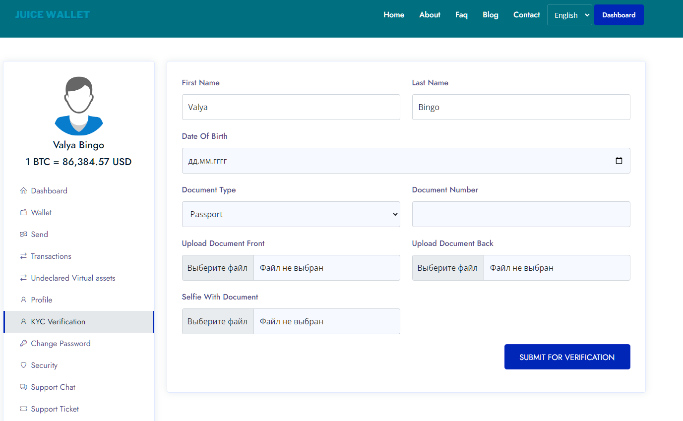This screenshot has width=683, height=421.
Task: Click the Send money icon in sidebar
Action: [23, 235]
